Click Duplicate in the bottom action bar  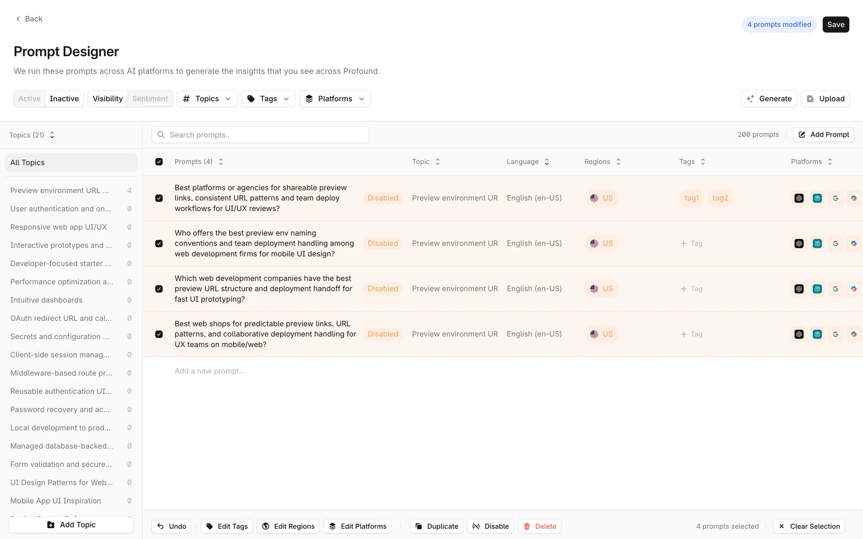click(x=436, y=526)
